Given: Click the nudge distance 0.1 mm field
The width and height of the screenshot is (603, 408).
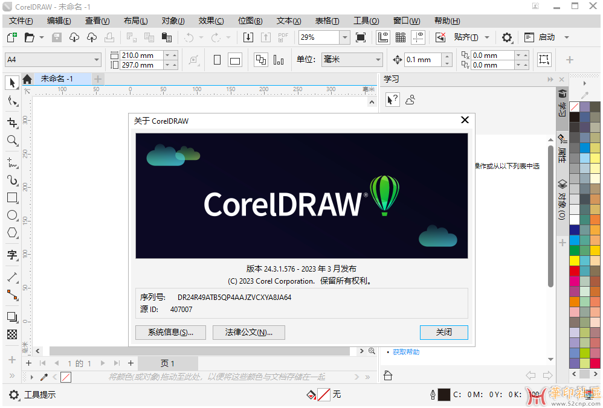Looking at the screenshot, I should 422,60.
